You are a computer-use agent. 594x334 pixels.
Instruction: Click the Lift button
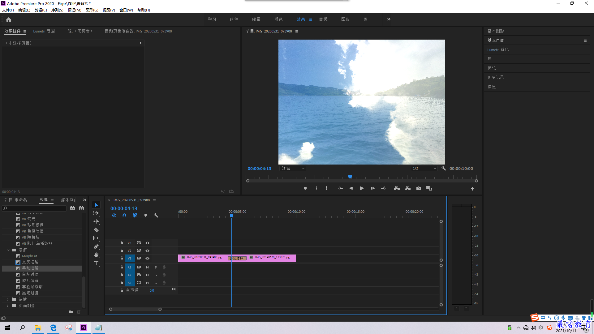pyautogui.click(x=397, y=188)
